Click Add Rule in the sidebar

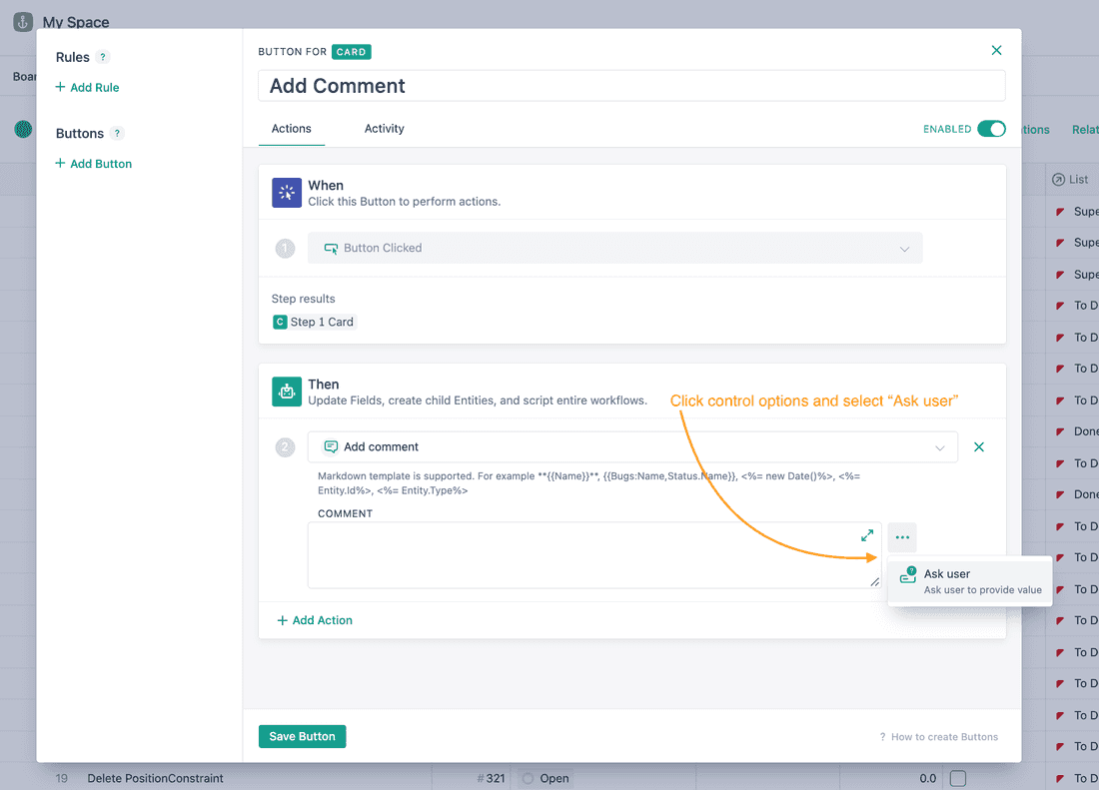click(x=87, y=88)
